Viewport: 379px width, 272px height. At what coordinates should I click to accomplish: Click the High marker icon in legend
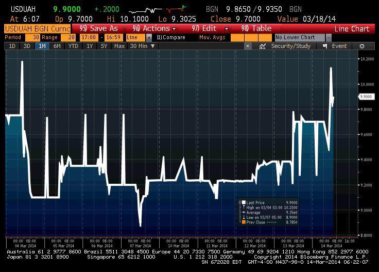(243, 207)
